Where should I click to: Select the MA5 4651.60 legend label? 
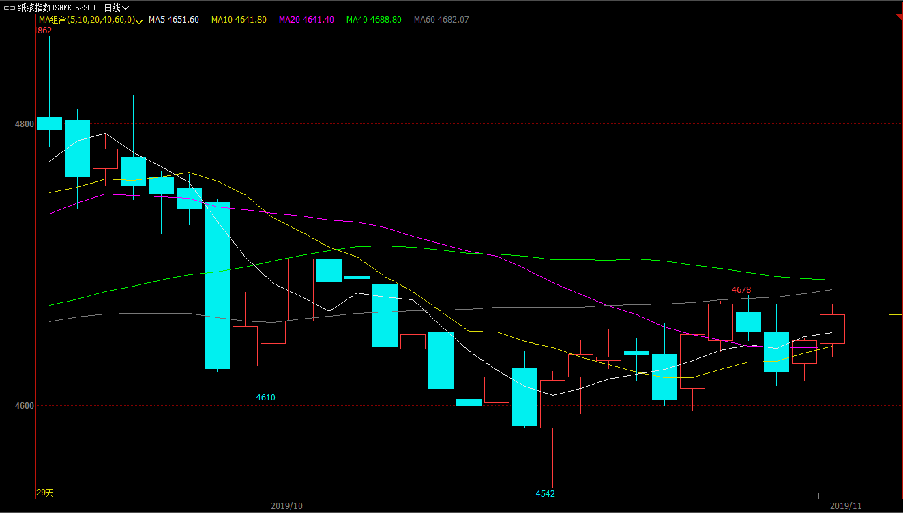(x=174, y=20)
